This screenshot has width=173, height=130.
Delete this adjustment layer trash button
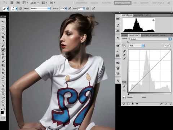click(170, 104)
